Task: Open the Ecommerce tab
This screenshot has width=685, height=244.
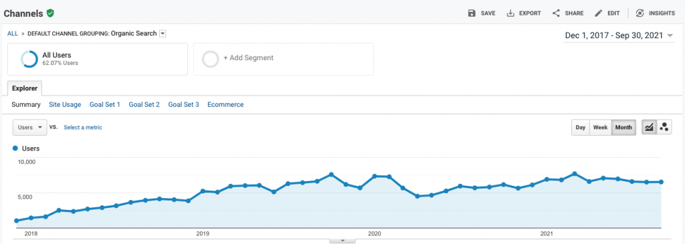Action: click(225, 105)
